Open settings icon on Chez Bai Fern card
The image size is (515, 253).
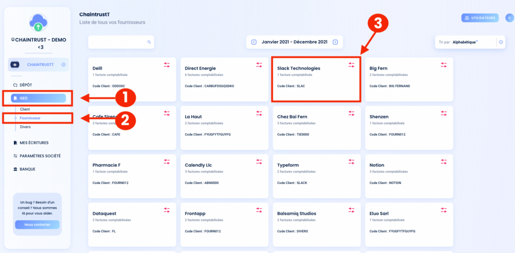tap(352, 113)
